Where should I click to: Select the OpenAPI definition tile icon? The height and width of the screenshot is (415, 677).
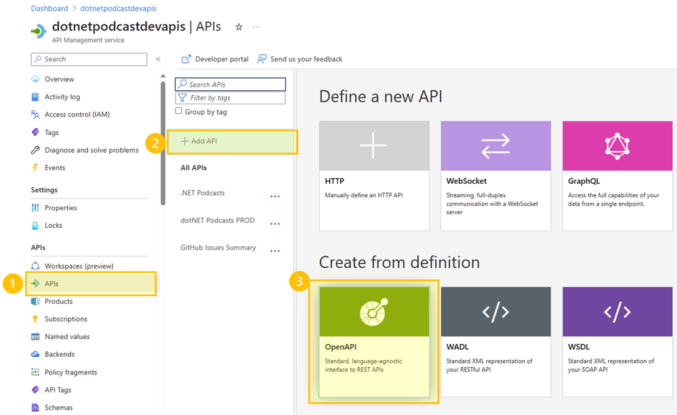[x=374, y=311]
